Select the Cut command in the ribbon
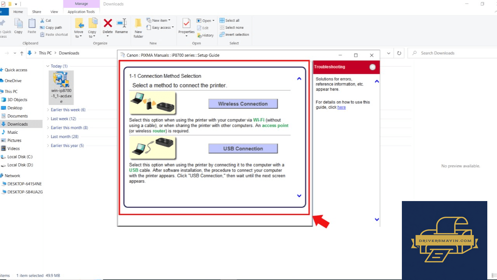Image resolution: width=497 pixels, height=280 pixels. 46,20
